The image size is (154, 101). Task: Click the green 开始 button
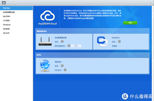click(x=130, y=23)
